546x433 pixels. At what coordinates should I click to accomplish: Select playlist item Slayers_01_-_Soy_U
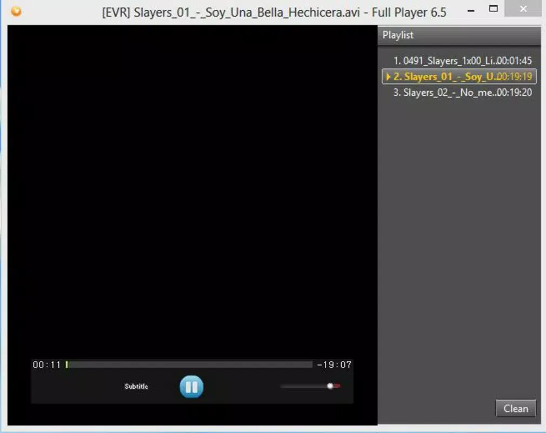point(460,77)
